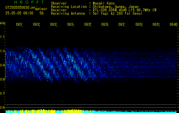This screenshot has height=113, width=179.
Task: Click the 5el Yagi Az 280 antenna text
Action: [118, 14]
